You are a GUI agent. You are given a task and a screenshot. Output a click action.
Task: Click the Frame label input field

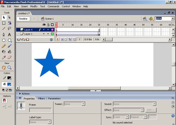point(40,110)
